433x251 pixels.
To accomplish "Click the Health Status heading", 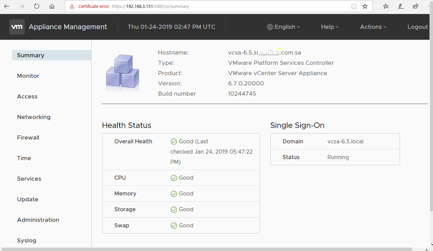I will pyautogui.click(x=127, y=125).
